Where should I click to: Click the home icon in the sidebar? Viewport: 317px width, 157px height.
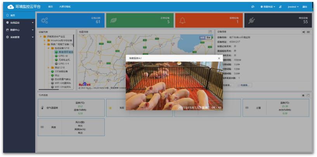tap(7, 15)
